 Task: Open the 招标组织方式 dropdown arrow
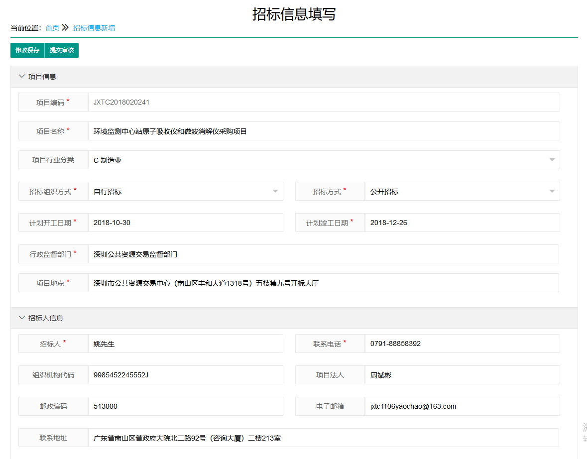275,191
